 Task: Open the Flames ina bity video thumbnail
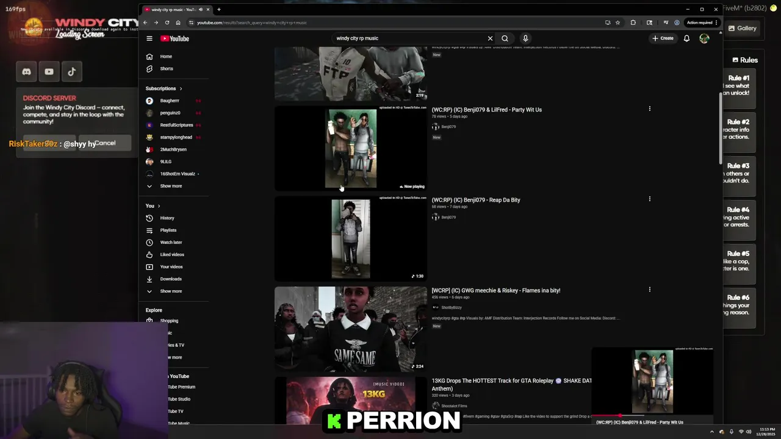point(351,329)
